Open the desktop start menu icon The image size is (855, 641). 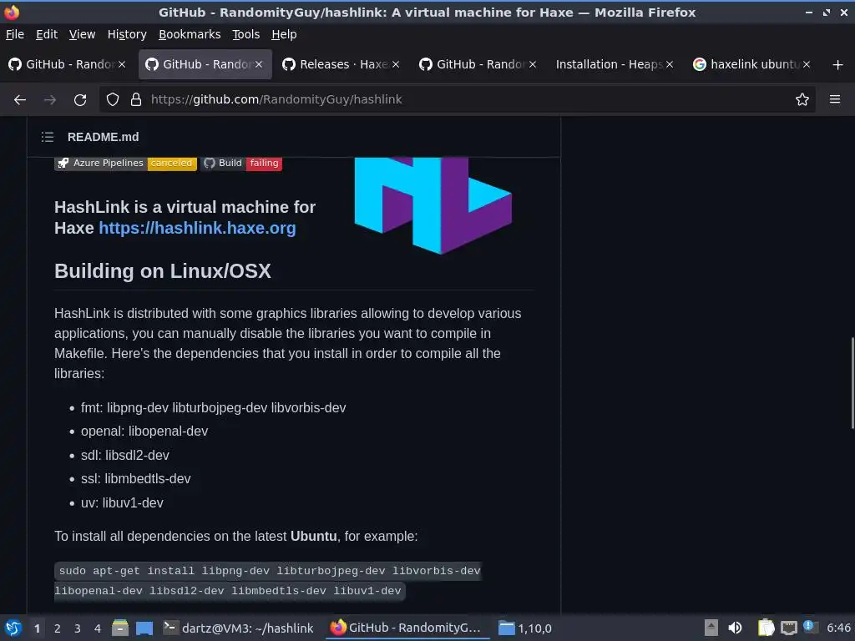(x=13, y=628)
